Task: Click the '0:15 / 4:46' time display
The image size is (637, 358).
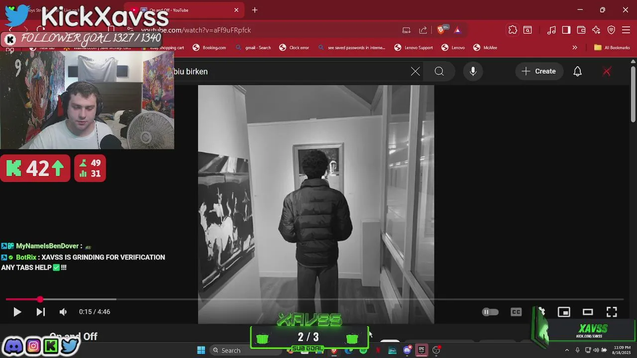Action: point(95,312)
